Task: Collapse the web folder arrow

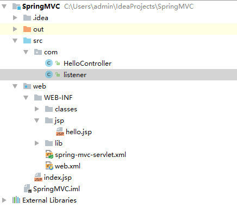Action: [x=15, y=86]
